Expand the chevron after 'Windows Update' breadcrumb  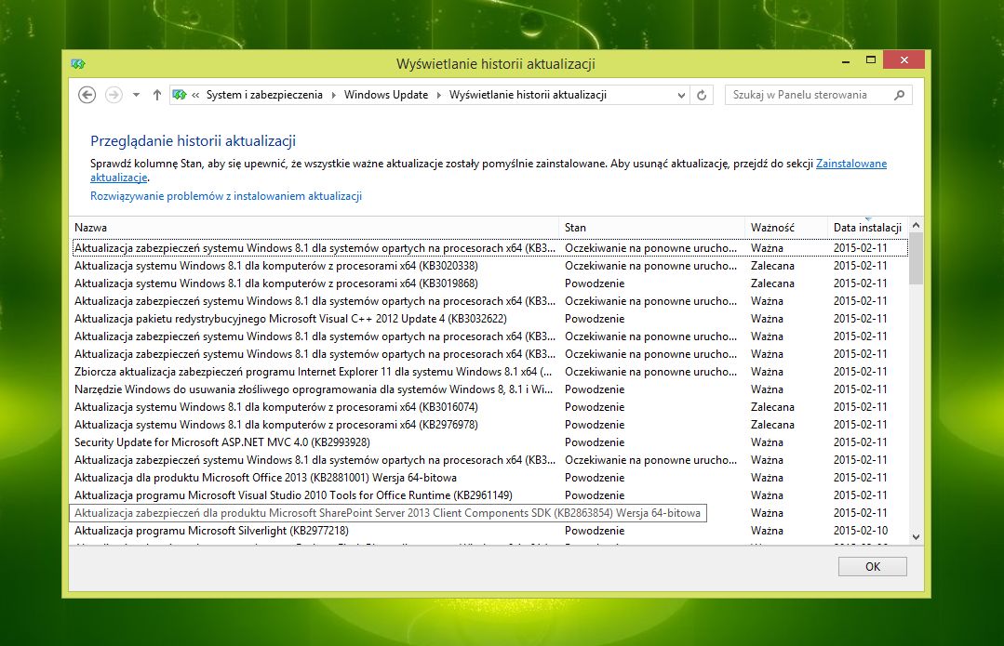[x=438, y=96]
